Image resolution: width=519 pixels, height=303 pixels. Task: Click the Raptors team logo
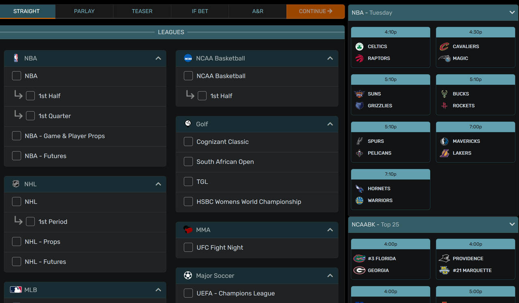pos(359,58)
